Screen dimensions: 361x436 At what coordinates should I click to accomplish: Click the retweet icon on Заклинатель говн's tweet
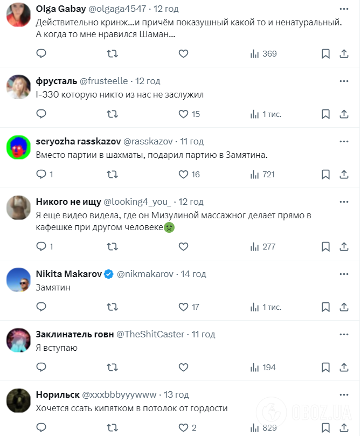[x=112, y=367]
